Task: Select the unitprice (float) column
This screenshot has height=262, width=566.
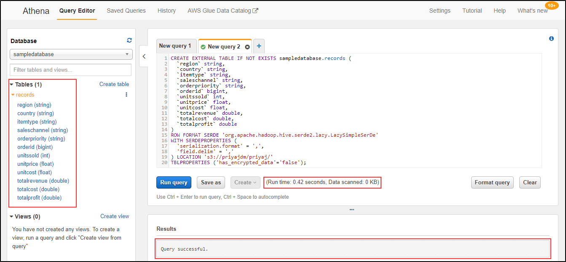Action: coord(35,164)
